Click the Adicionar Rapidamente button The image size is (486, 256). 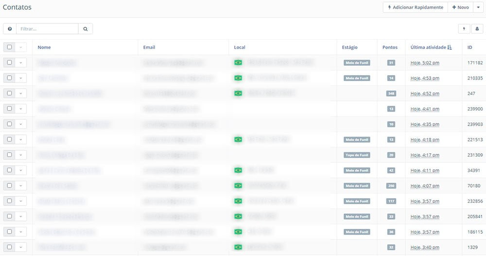[x=415, y=7]
